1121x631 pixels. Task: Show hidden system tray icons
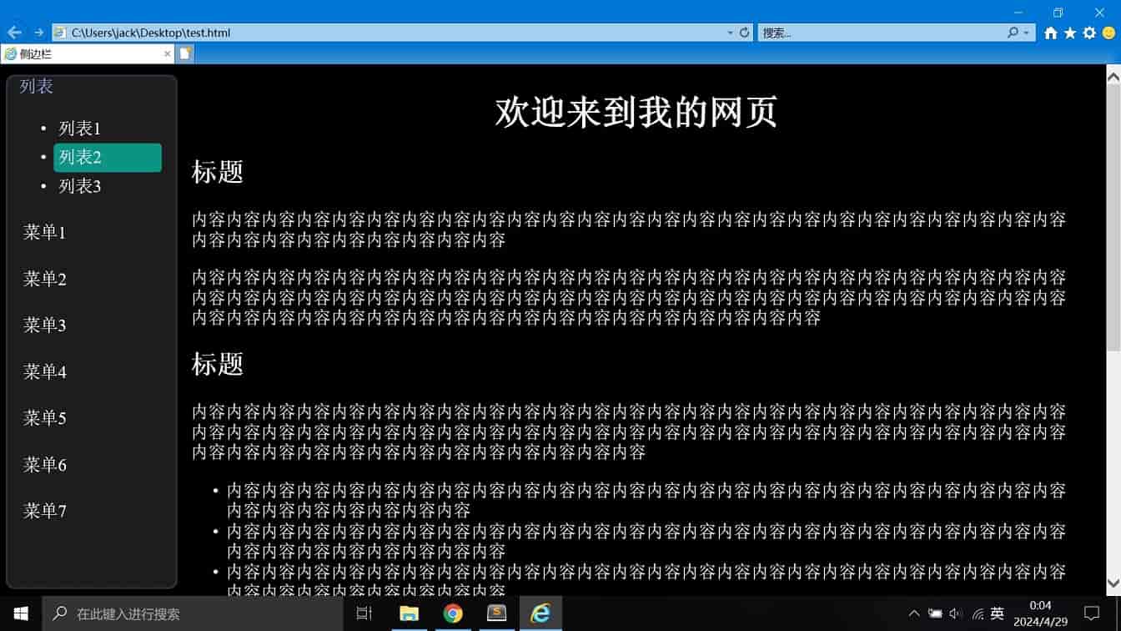(x=914, y=613)
